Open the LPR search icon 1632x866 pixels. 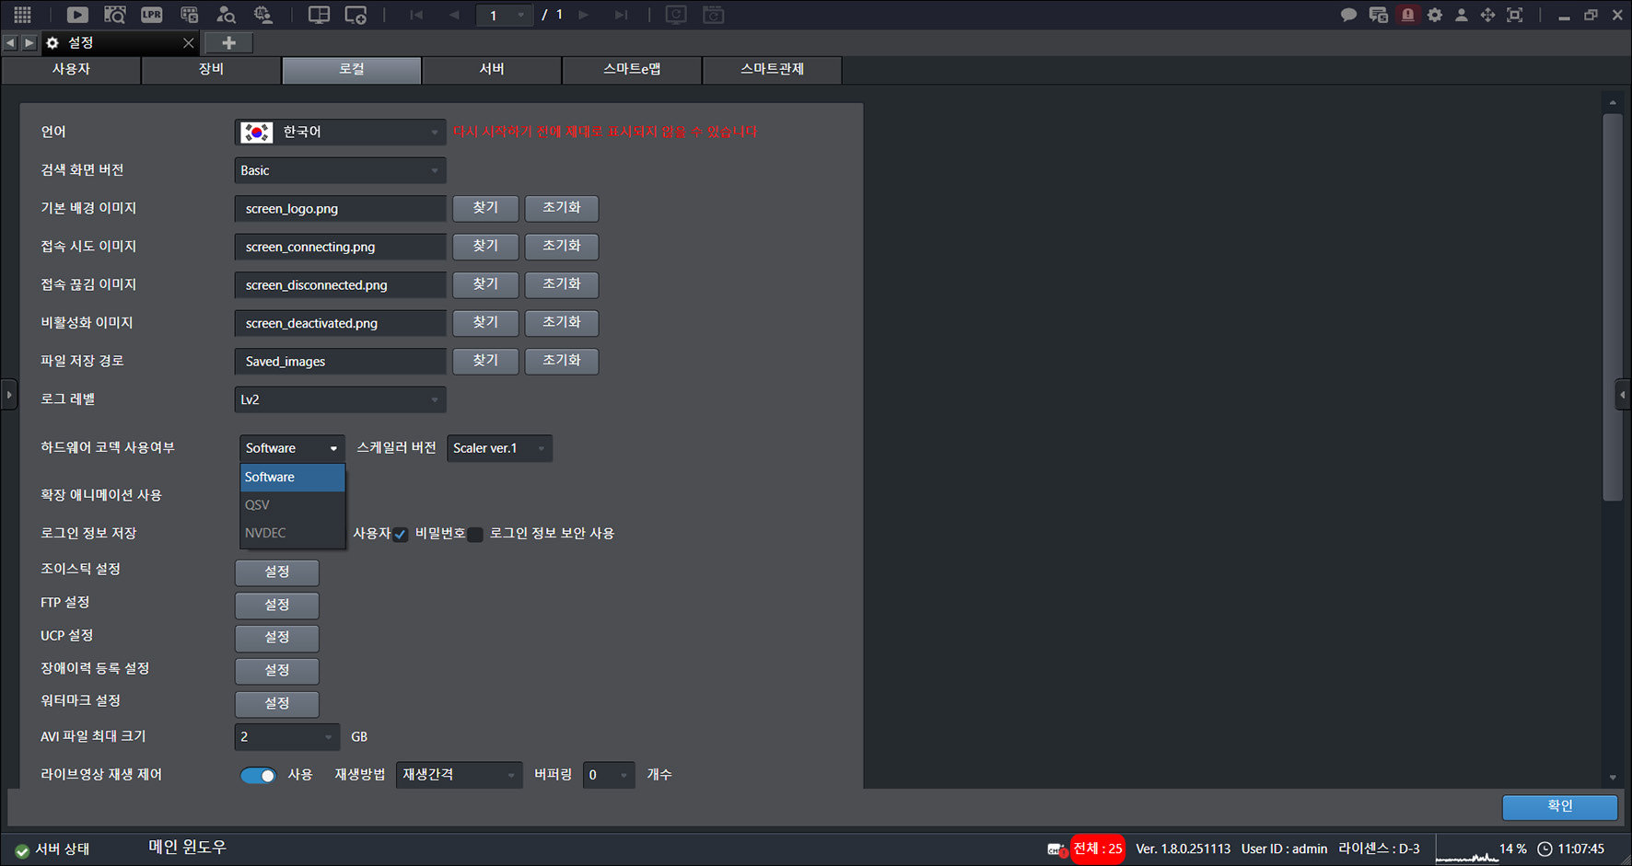pos(152,15)
